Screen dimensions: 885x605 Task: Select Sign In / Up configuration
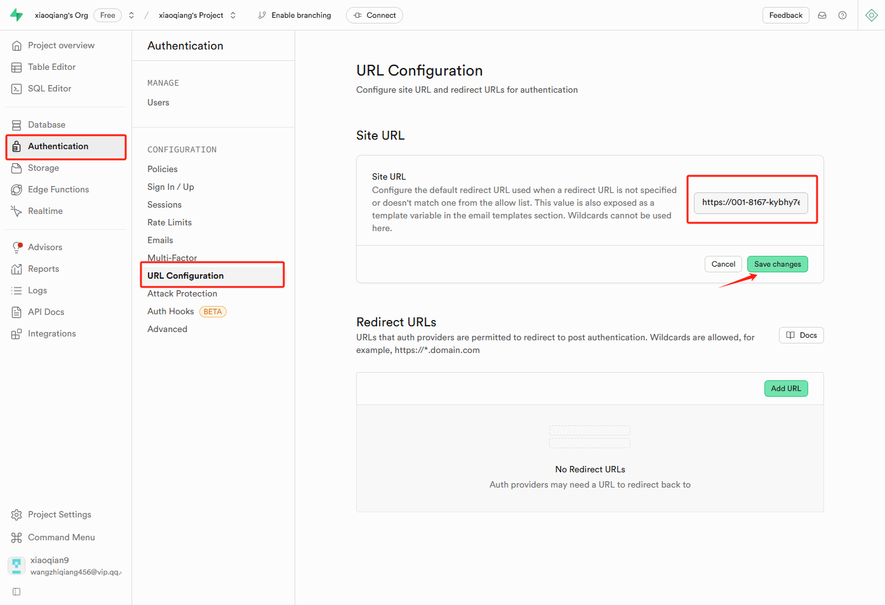[171, 187]
